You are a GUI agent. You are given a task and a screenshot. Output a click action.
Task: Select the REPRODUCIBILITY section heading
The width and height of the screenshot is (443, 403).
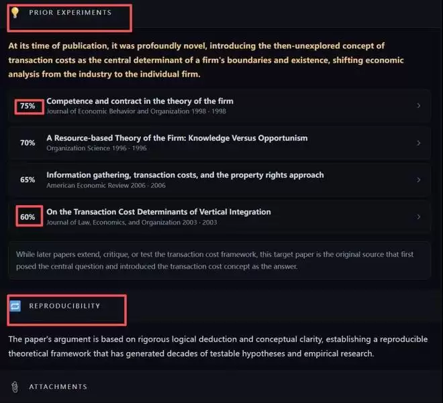(64, 306)
